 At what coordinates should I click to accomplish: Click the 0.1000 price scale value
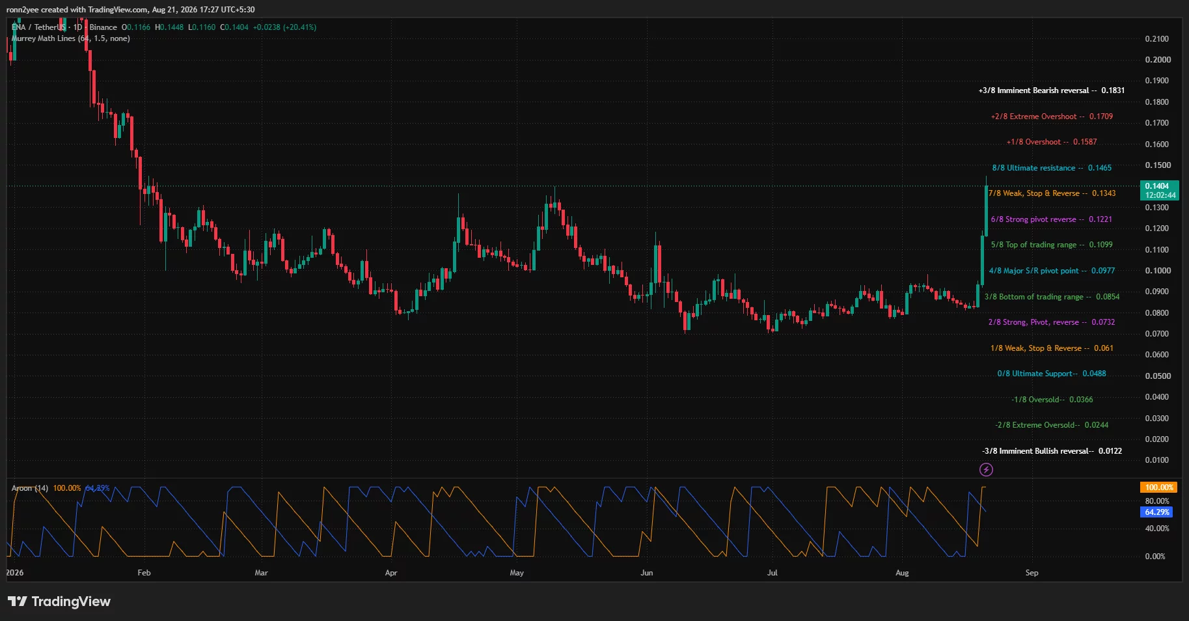pos(1158,271)
